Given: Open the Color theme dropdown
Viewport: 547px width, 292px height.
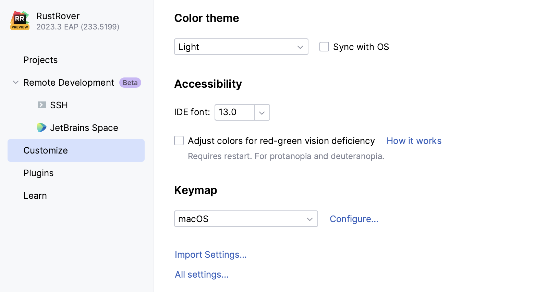Looking at the screenshot, I should point(241,47).
